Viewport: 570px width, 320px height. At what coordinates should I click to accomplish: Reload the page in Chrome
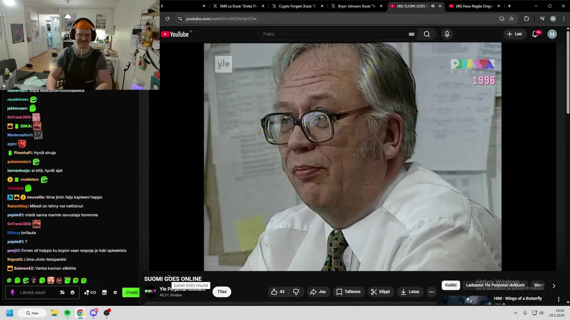(167, 19)
